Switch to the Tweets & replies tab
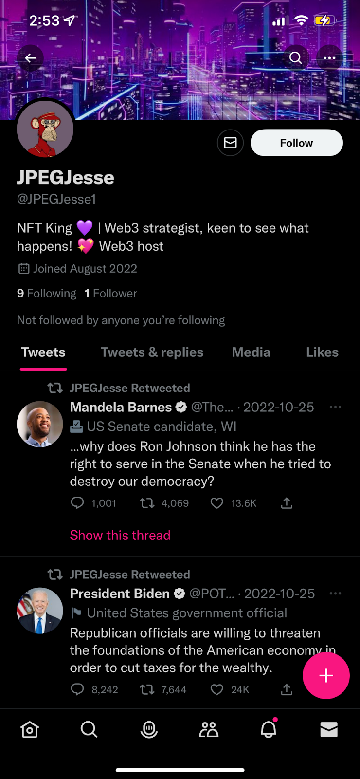This screenshot has height=779, width=360. pyautogui.click(x=152, y=352)
